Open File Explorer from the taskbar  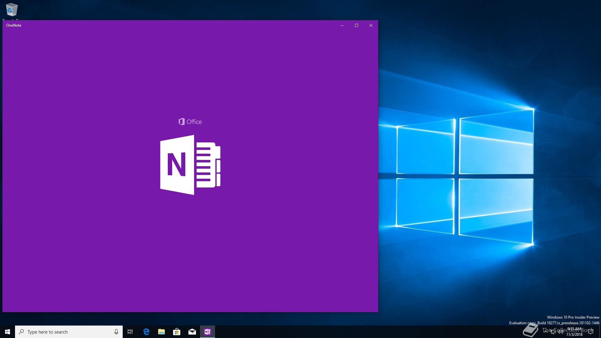pyautogui.click(x=161, y=332)
